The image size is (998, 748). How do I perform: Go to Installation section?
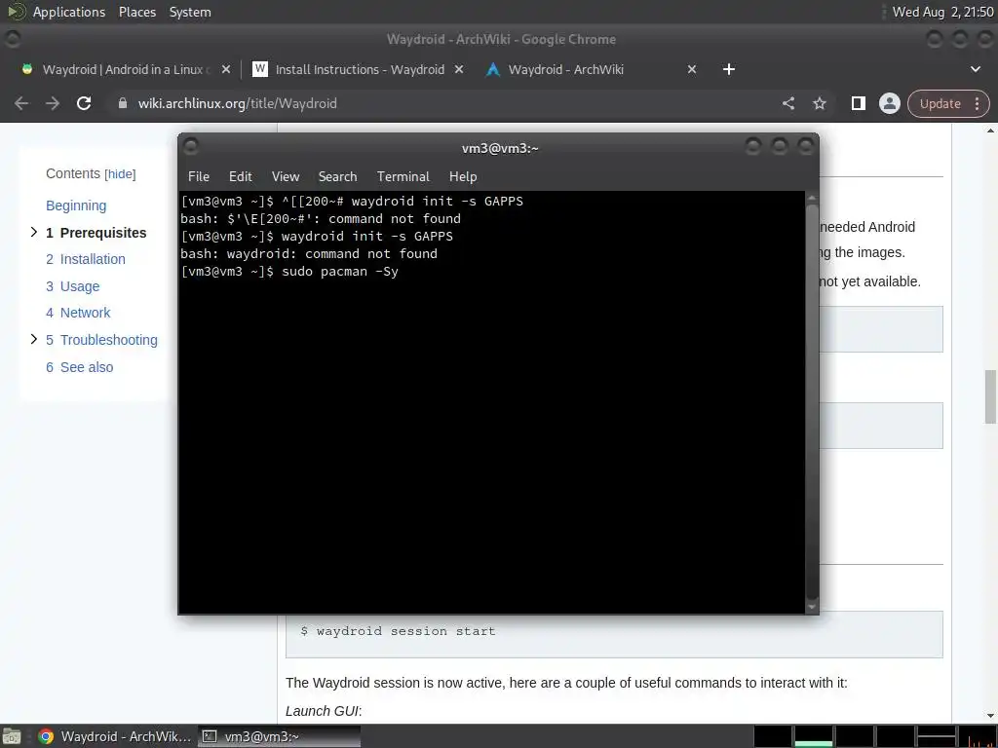click(86, 259)
